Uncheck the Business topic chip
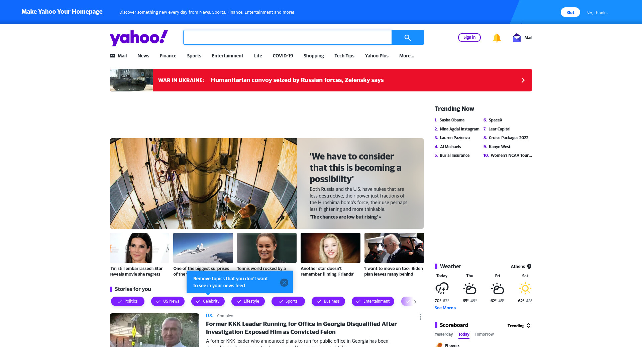Screen dimensions: 642x347 click(x=328, y=301)
